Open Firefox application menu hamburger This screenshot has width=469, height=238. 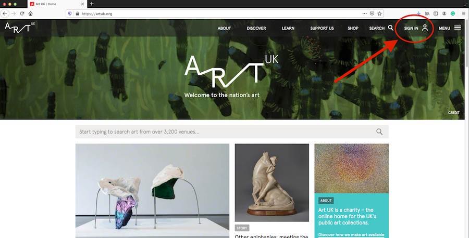tap(463, 14)
